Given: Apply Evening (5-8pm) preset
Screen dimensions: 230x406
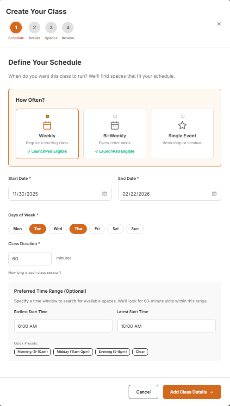Looking at the screenshot, I should pos(112,352).
